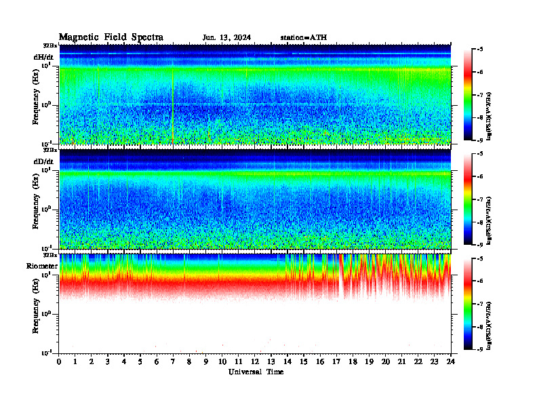Image resolution: width=537 pixels, height=415 pixels.
Task: Click the "station=ATH" label
Action: 304,38
